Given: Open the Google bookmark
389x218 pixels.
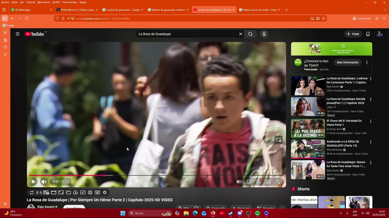Looking at the screenshot, I should tap(9, 25).
